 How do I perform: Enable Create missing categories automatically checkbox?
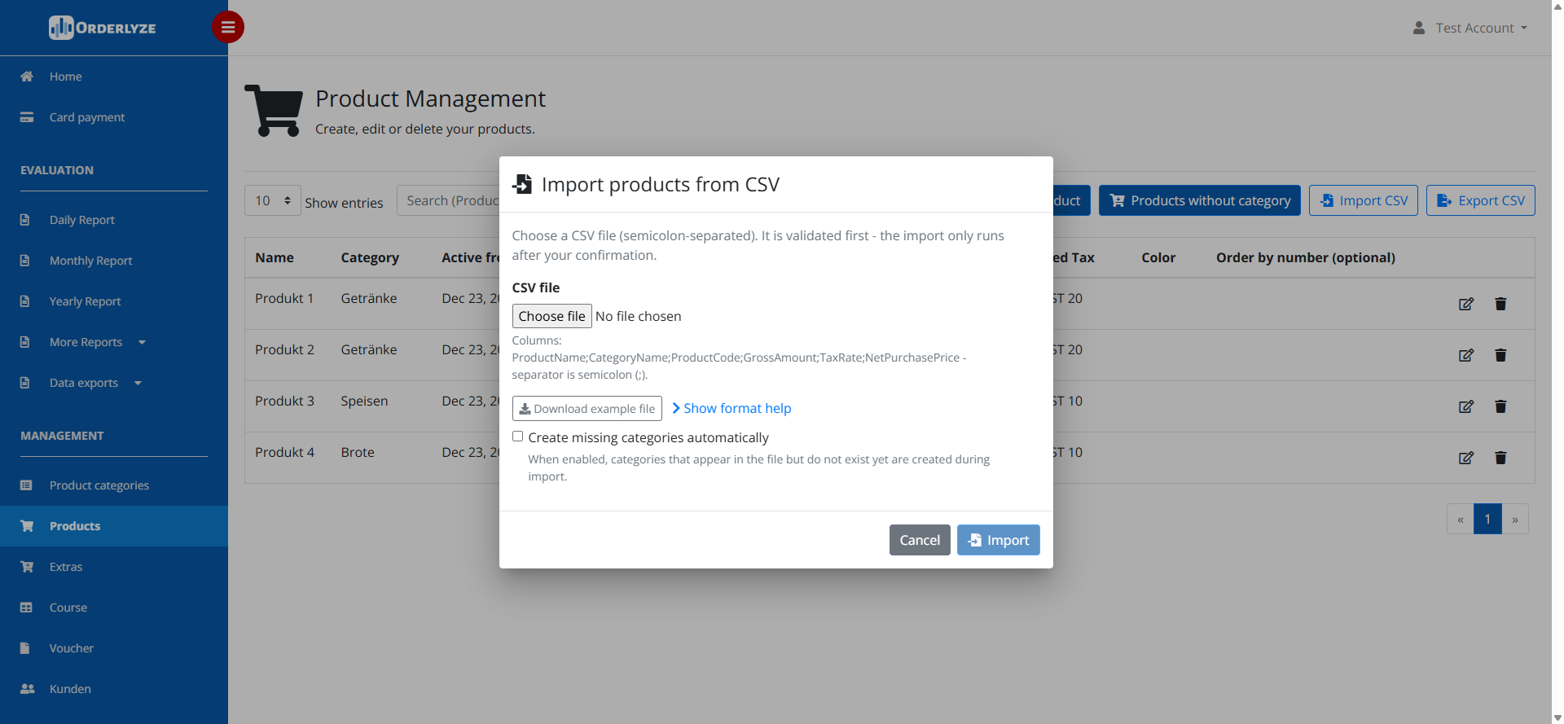click(517, 437)
